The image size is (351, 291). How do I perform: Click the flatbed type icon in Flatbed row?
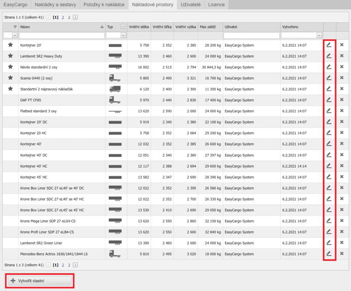(115, 111)
